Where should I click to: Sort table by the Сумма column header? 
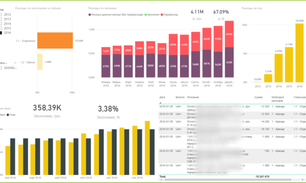[x=259, y=97]
